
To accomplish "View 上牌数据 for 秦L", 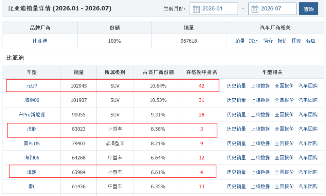I will 260,187.
